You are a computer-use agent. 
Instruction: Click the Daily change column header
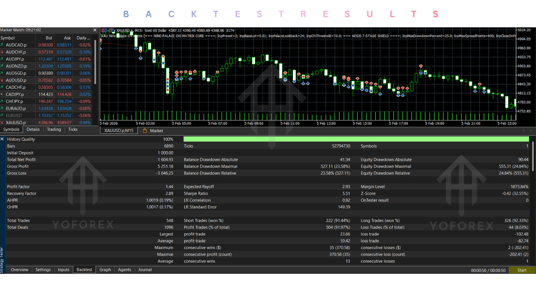pyautogui.click(x=83, y=38)
